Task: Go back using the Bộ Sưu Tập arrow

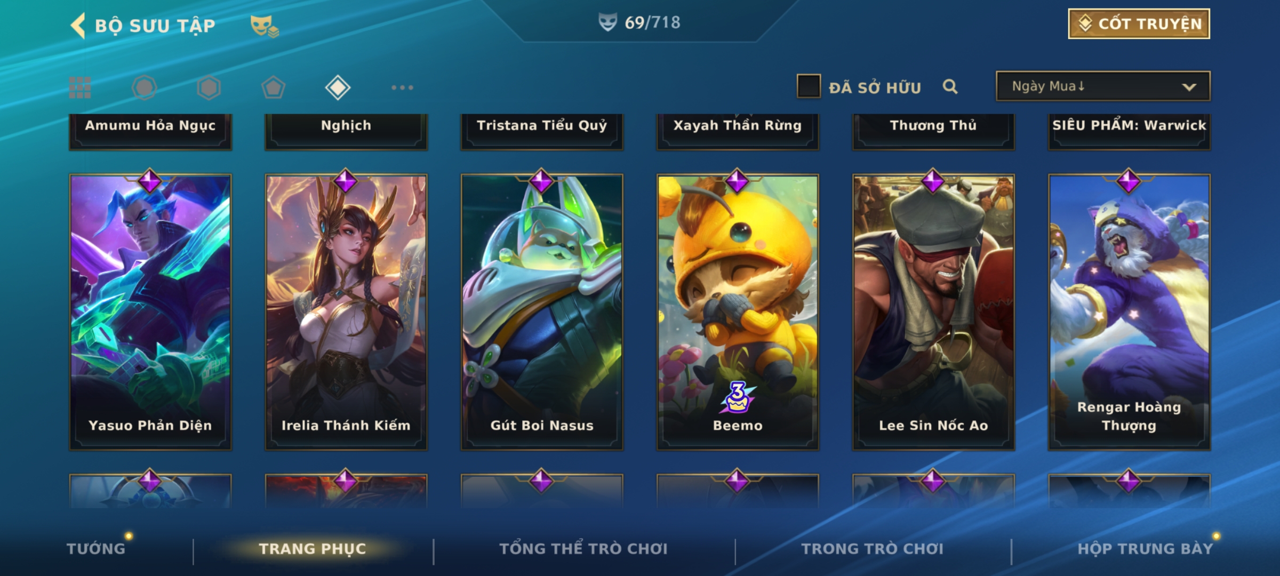Action: coord(78,26)
